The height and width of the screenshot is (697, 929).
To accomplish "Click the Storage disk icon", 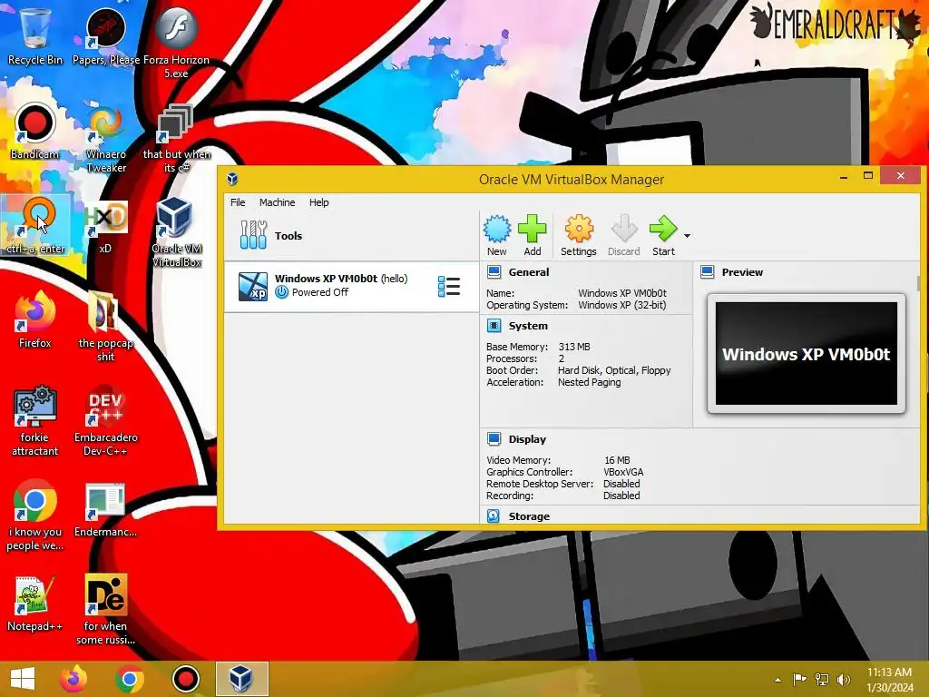I will point(494,516).
